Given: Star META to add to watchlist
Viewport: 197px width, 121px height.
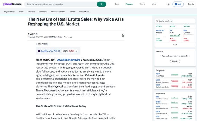Looking at the screenshot, I should (76, 51).
